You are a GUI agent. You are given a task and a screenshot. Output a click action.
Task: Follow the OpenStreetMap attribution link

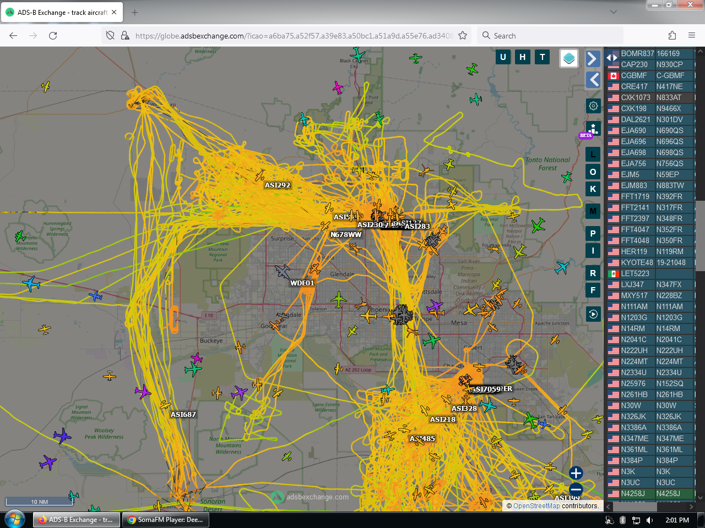coord(536,506)
